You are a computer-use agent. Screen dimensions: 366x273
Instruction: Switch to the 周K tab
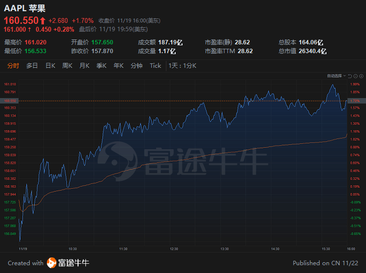point(67,66)
